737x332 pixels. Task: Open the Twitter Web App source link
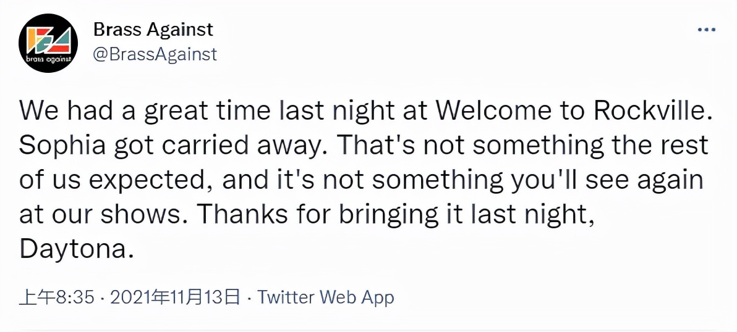pyautogui.click(x=326, y=297)
